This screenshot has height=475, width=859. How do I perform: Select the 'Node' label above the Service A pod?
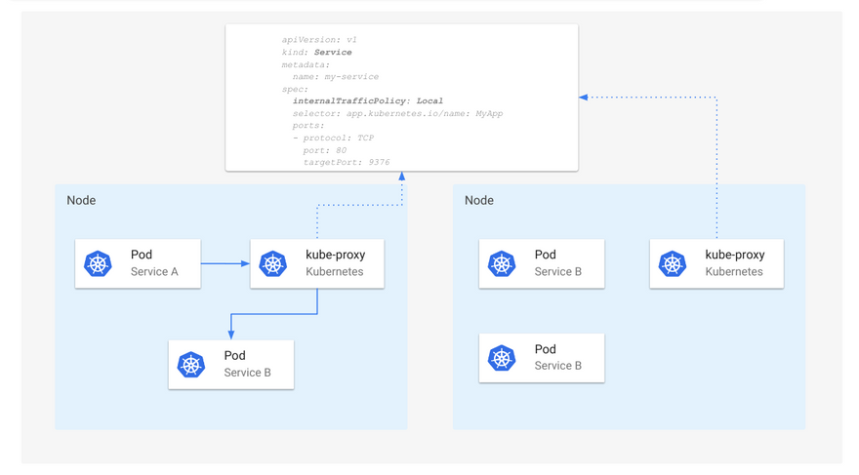[81, 200]
